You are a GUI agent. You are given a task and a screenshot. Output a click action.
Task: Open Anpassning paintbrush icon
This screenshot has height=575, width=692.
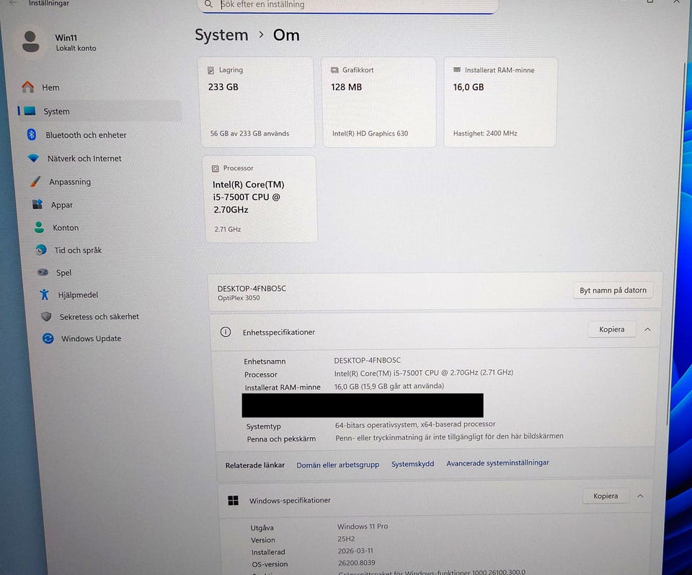pyautogui.click(x=35, y=182)
